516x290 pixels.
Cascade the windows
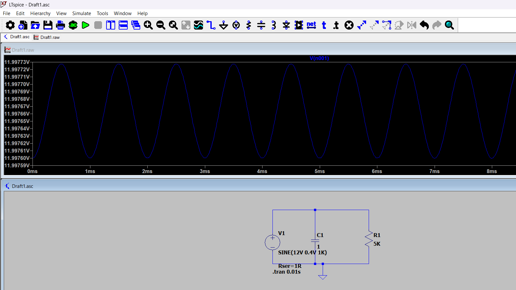point(136,25)
